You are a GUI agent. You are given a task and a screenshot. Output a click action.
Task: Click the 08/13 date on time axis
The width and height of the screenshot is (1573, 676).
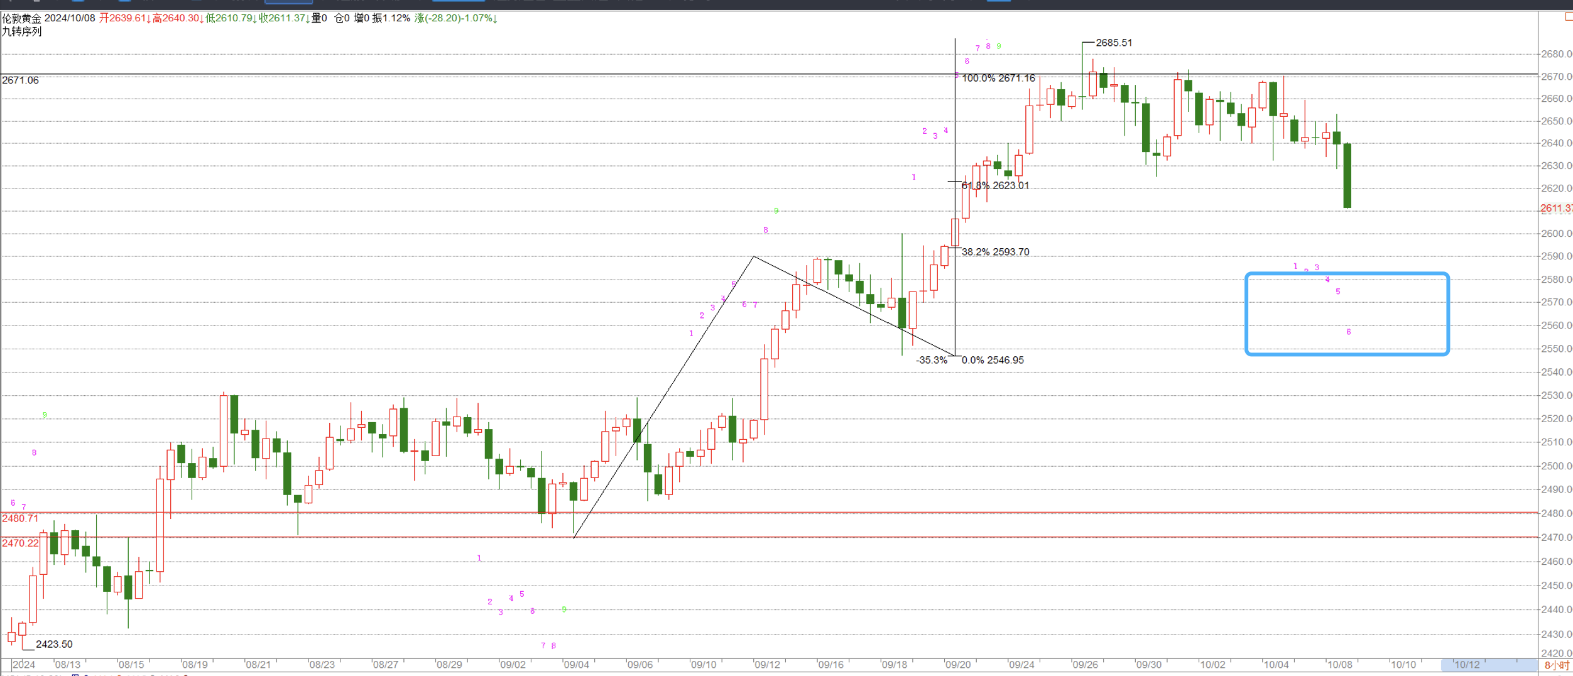click(x=68, y=665)
